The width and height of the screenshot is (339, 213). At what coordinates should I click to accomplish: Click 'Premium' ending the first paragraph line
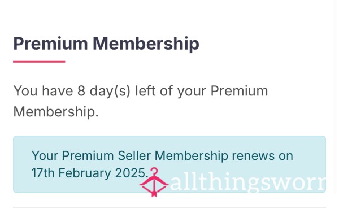pyautogui.click(x=239, y=91)
